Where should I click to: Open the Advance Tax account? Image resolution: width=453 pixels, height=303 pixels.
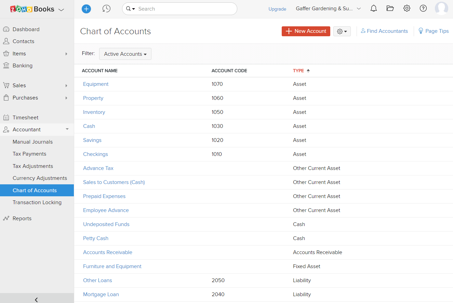click(x=98, y=168)
